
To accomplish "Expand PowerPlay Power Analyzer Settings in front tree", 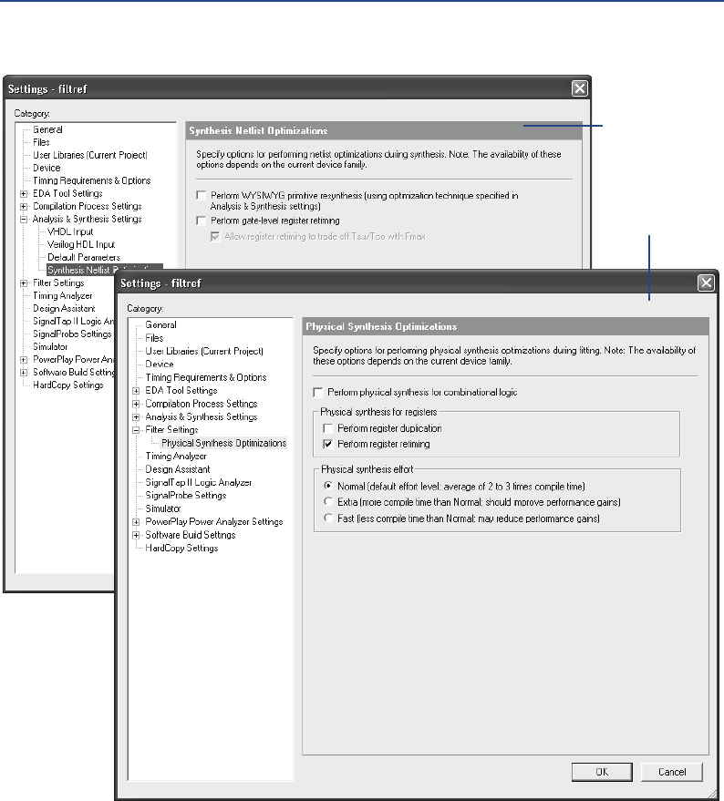I will pos(137,522).
